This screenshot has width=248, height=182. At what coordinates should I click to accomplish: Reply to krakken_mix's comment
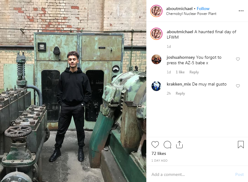(x=180, y=93)
